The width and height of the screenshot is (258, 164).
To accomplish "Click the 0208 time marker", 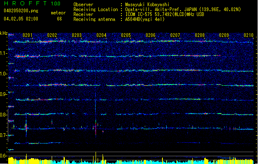I will pyautogui.click(x=200, y=35).
